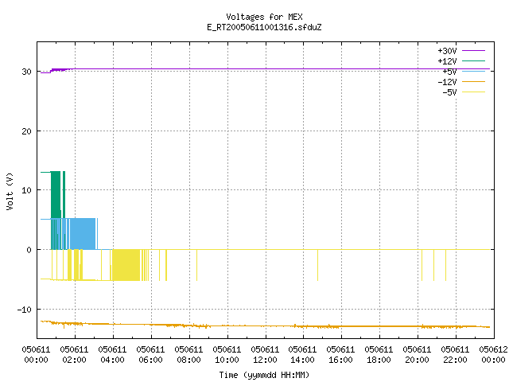
Task: Click the x-axis label 050611 12:00
Action: tap(265, 355)
